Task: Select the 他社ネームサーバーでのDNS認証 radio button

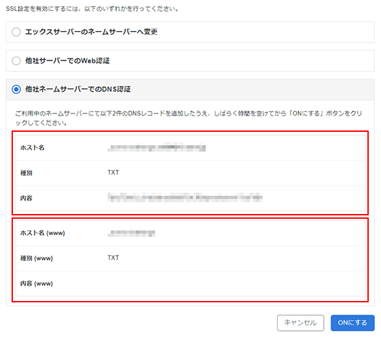Action: pos(16,89)
